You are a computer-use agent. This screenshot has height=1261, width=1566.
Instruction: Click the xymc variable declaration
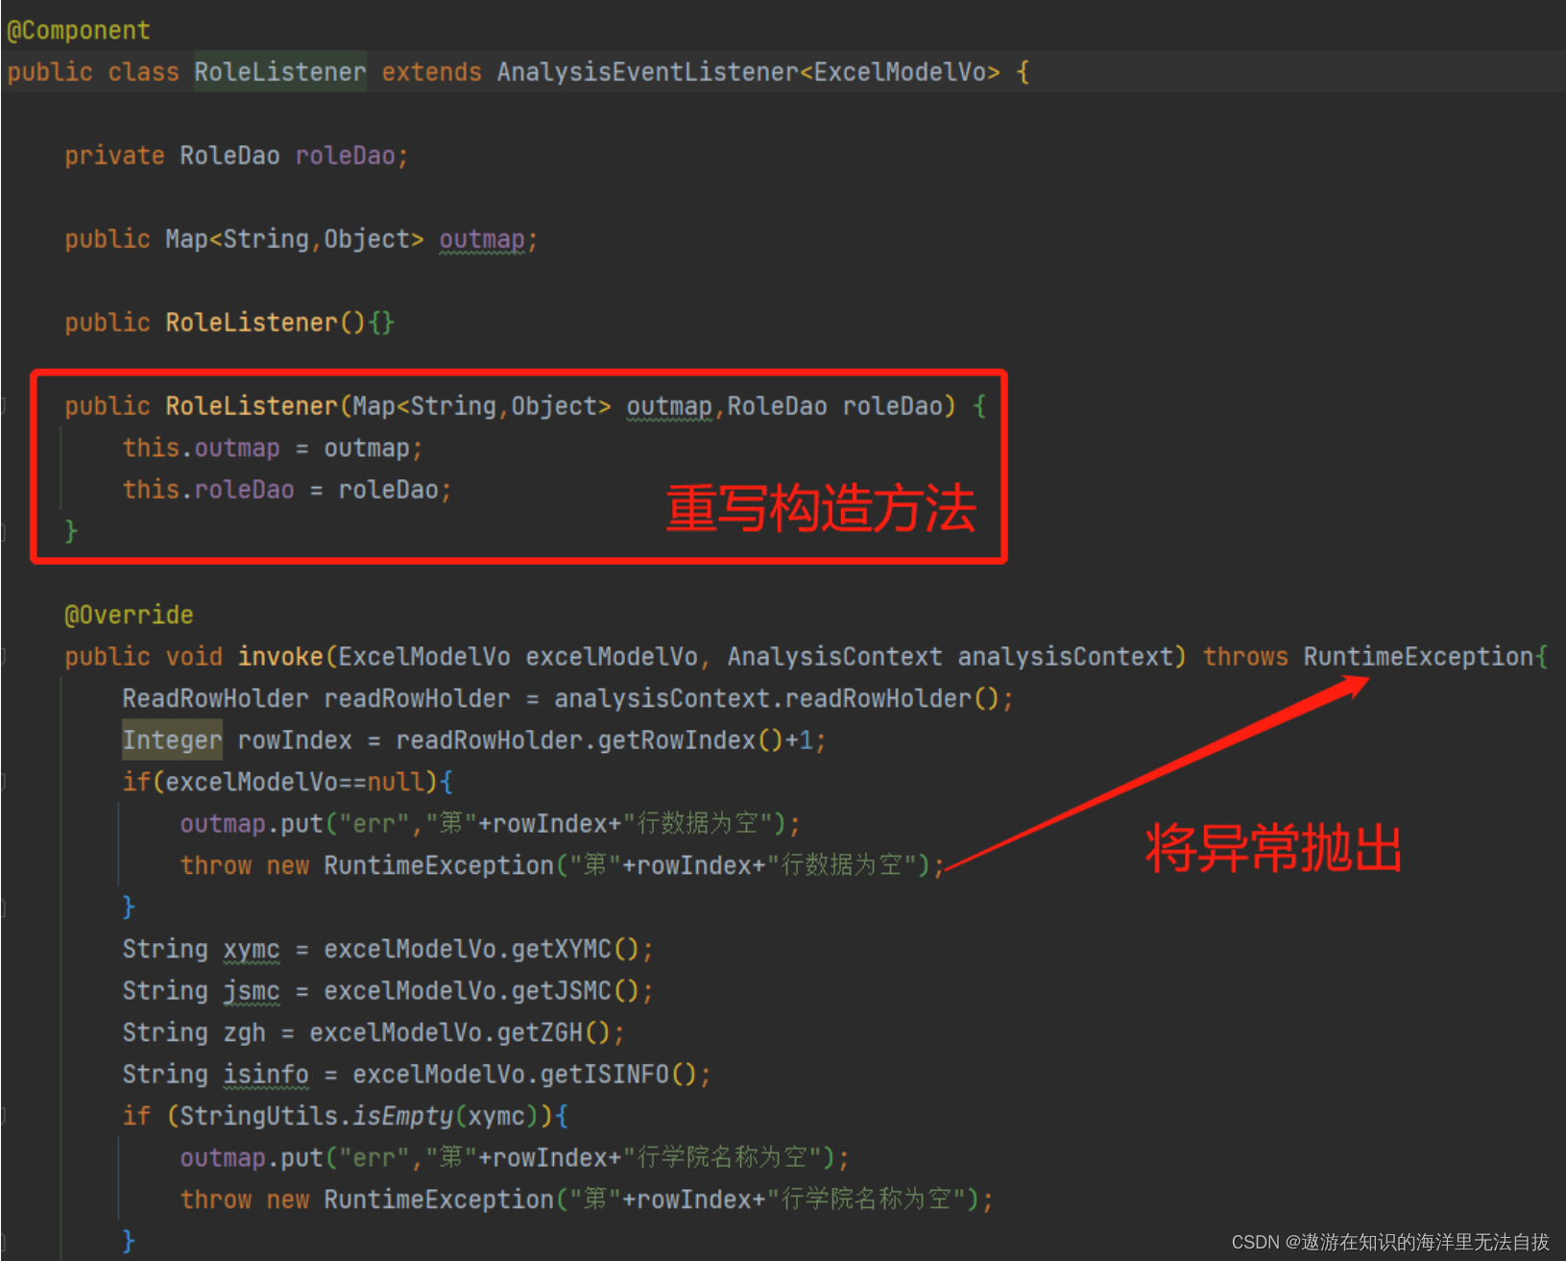click(x=252, y=949)
